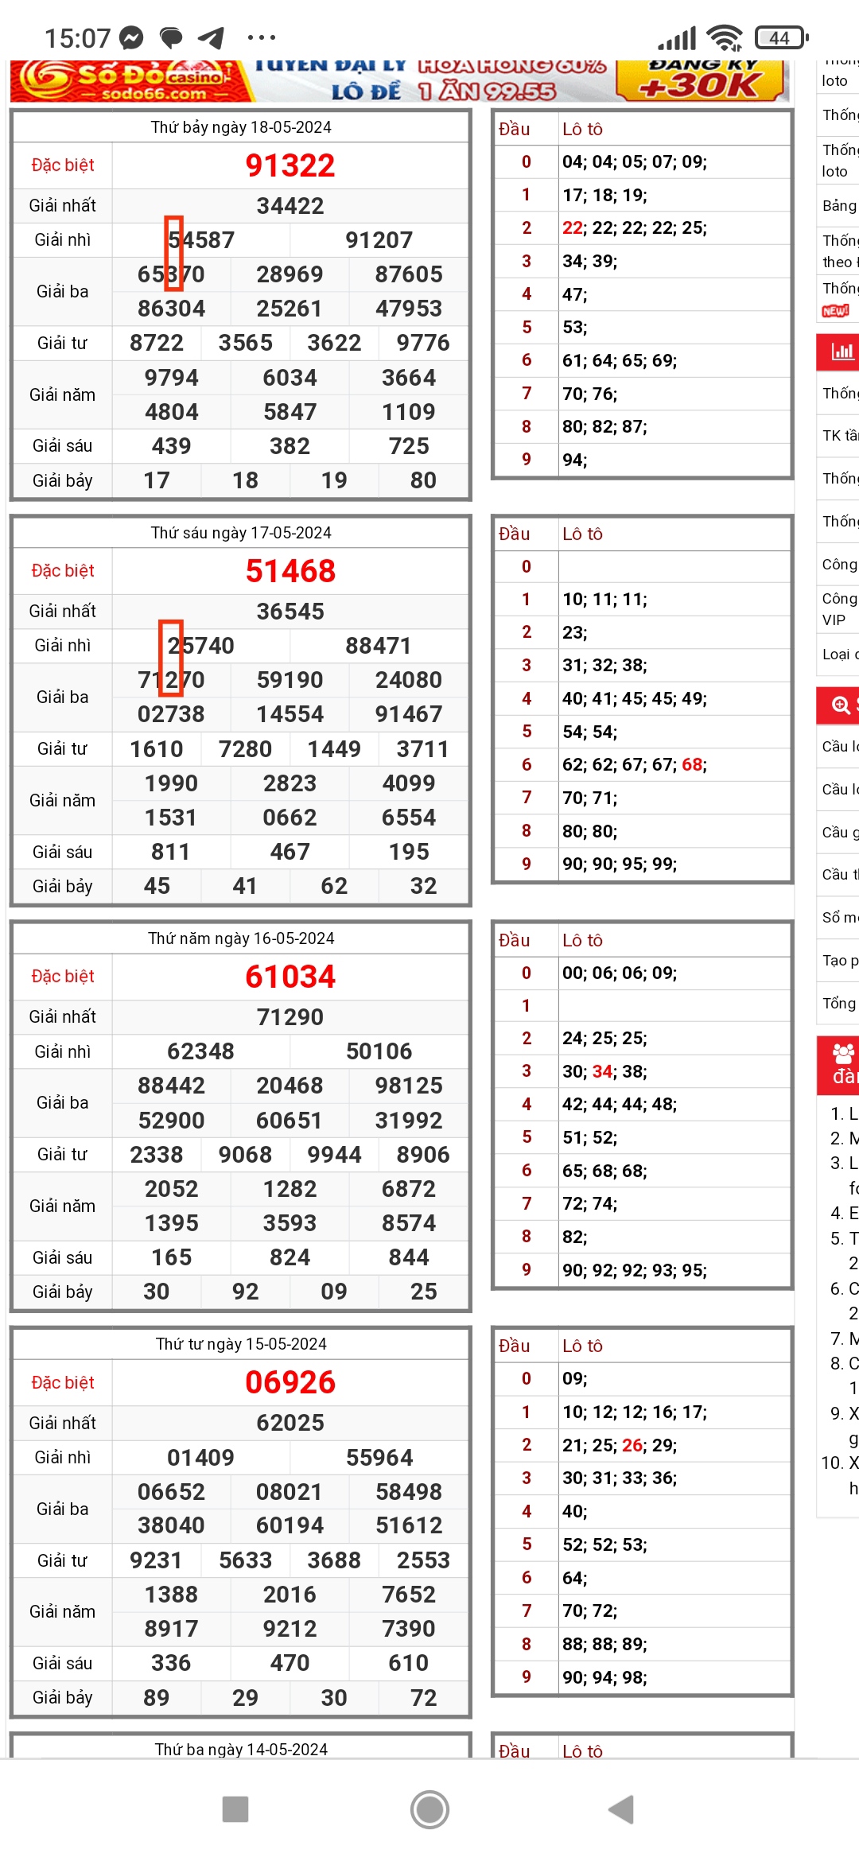
Task: Click second prize number 55964
Action: pyautogui.click(x=379, y=1458)
